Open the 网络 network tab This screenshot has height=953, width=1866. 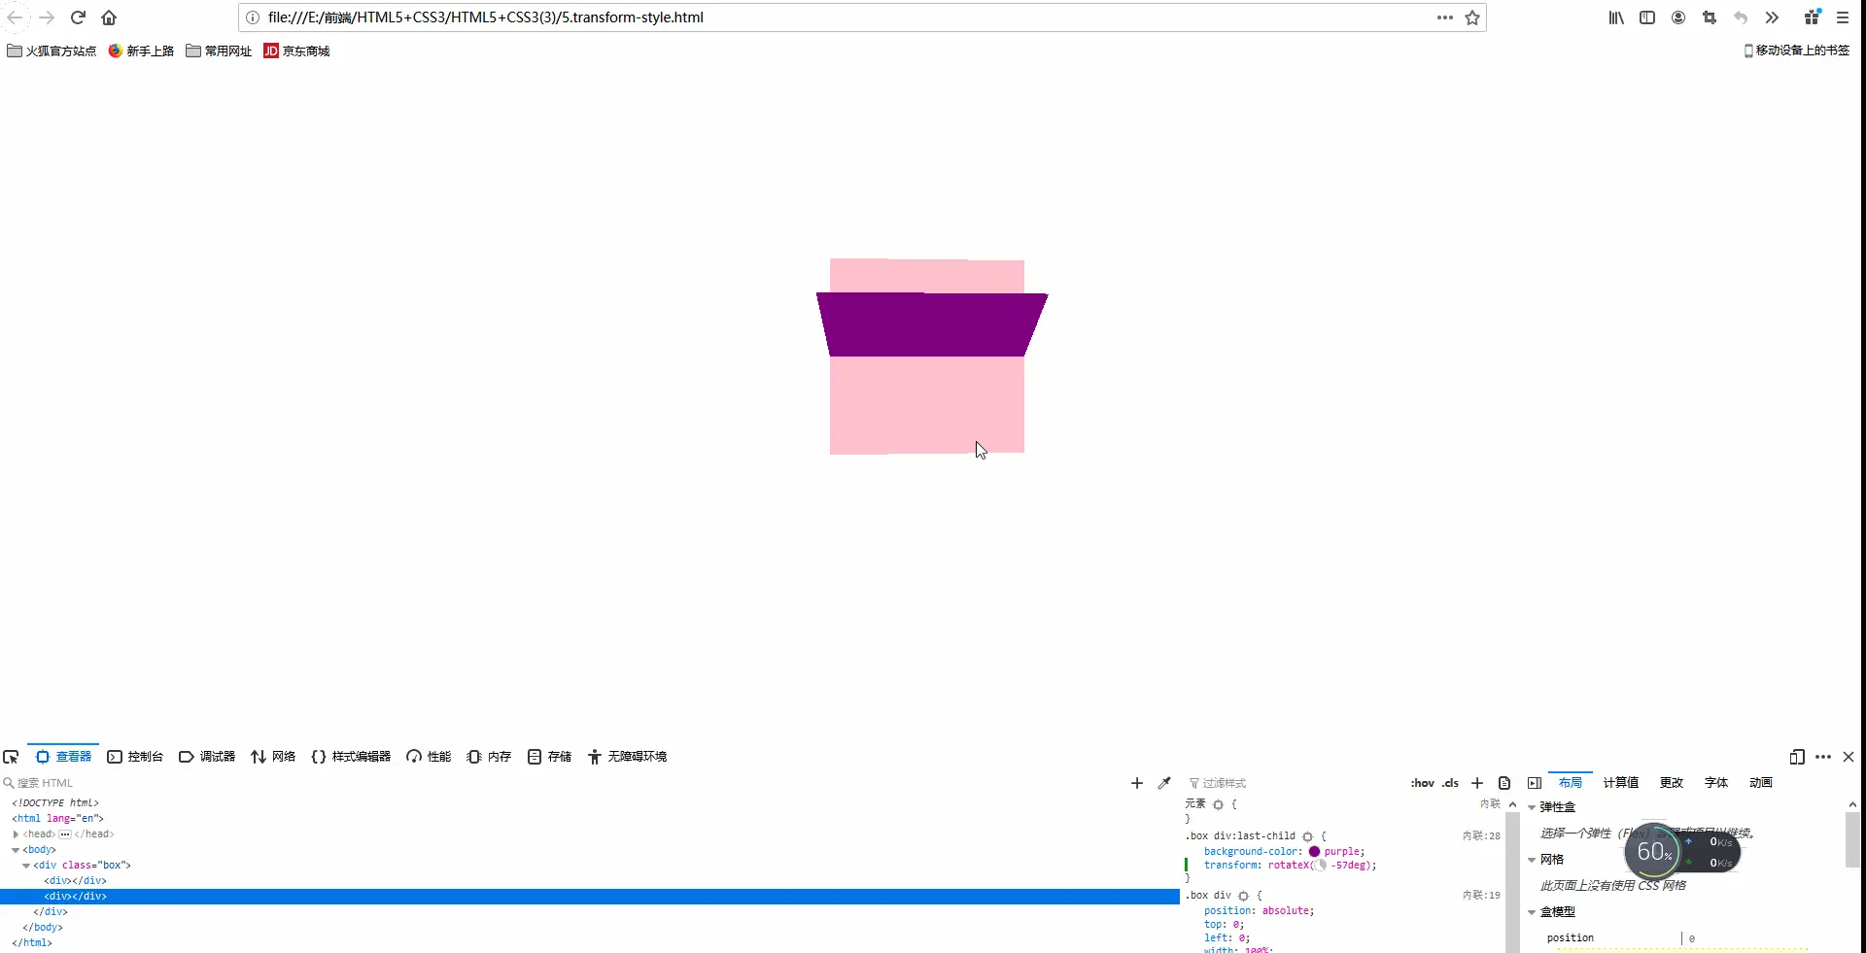[273, 757]
